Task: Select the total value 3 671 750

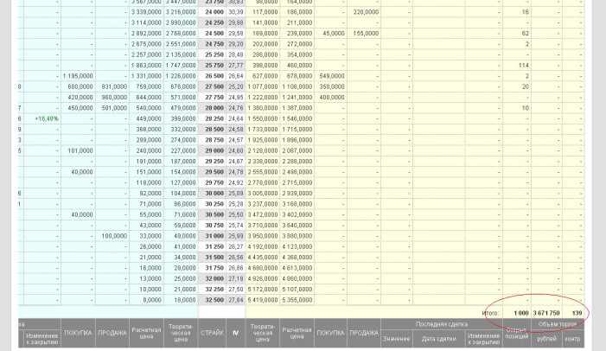Action: 546,313
